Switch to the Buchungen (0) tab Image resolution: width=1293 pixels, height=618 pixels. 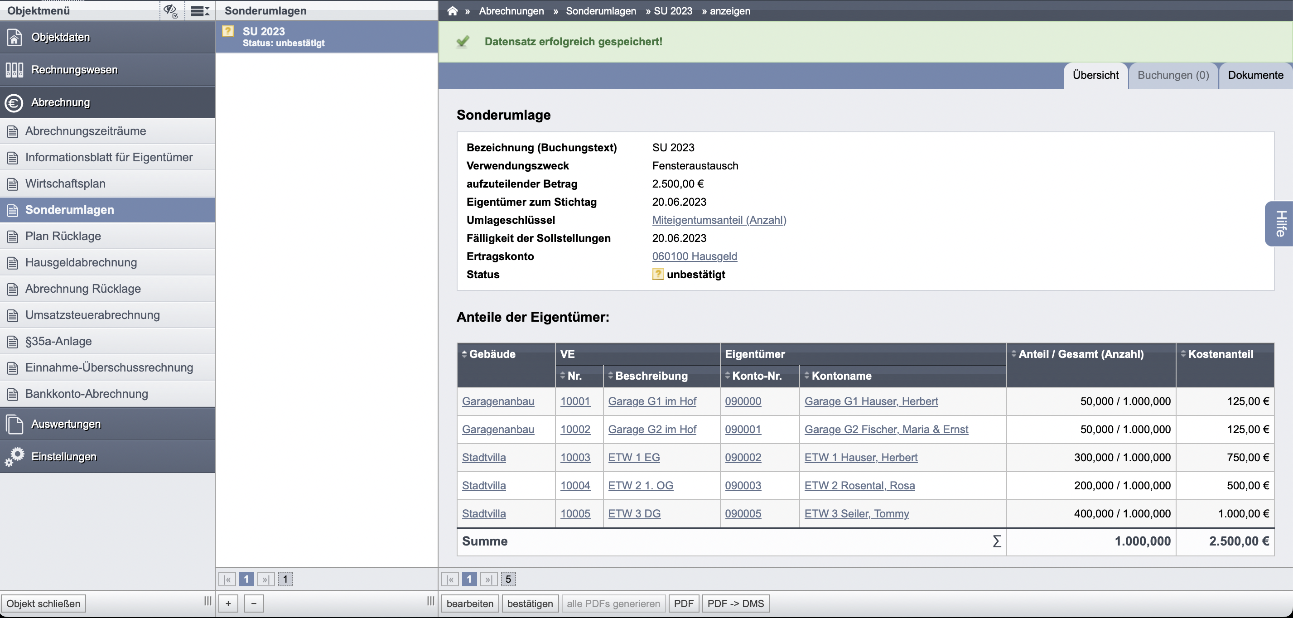(x=1173, y=75)
